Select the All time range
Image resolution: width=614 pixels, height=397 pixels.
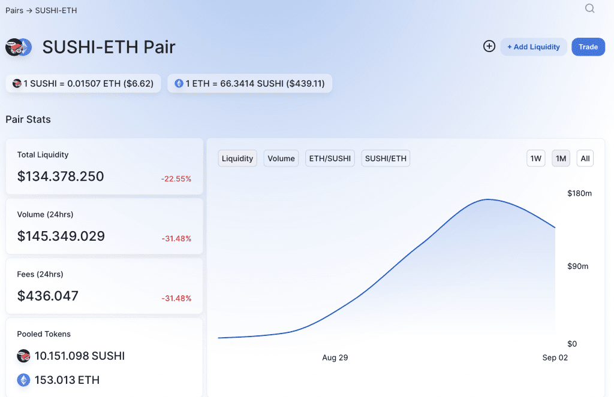pyautogui.click(x=585, y=159)
